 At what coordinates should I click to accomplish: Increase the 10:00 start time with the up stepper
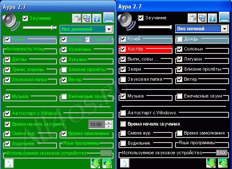(x=109, y=123)
